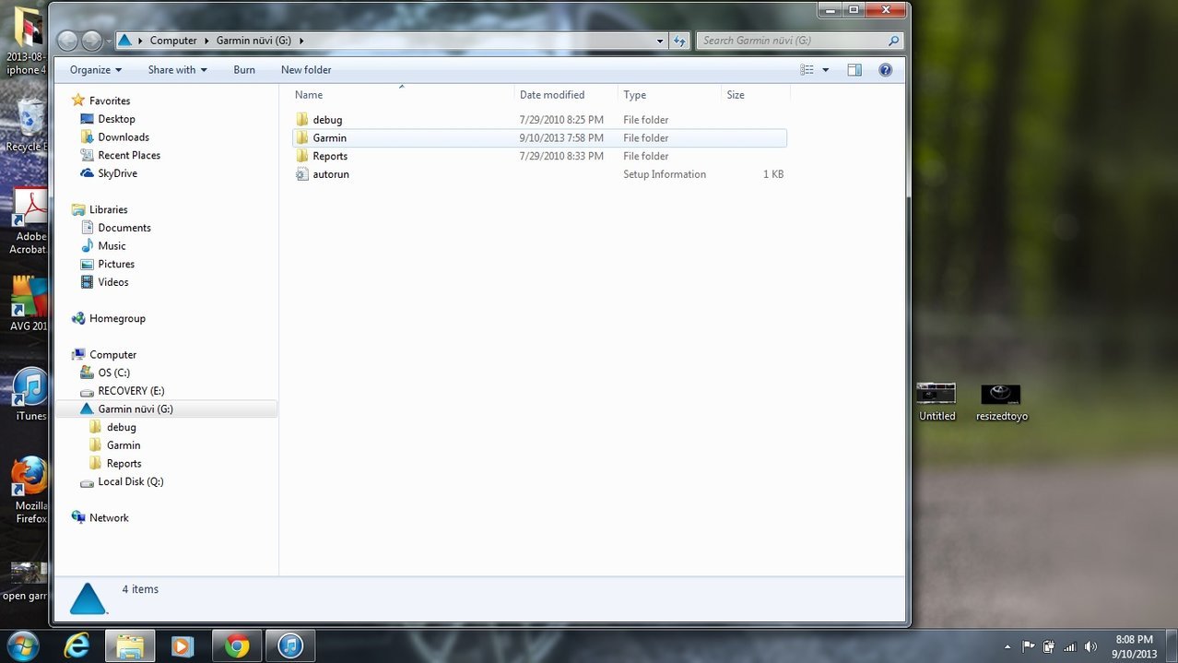Click the File Explorer taskbar button
Viewport: 1178px width, 663px height.
point(129,646)
